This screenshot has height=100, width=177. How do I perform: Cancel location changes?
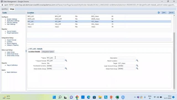pyautogui.click(x=171, y=12)
